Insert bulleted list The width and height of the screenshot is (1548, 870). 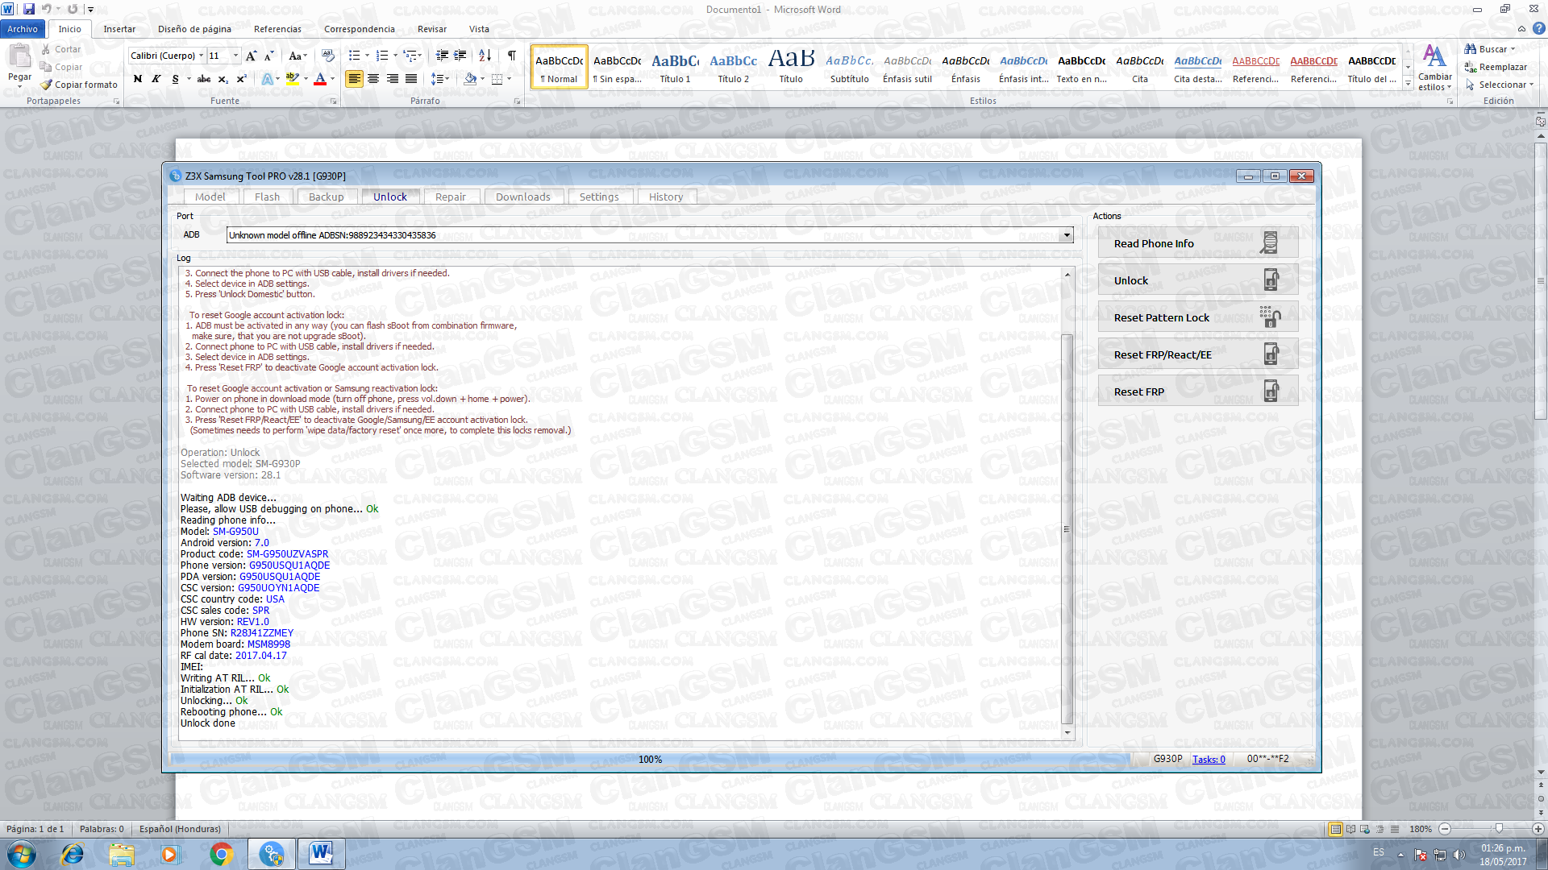point(354,56)
